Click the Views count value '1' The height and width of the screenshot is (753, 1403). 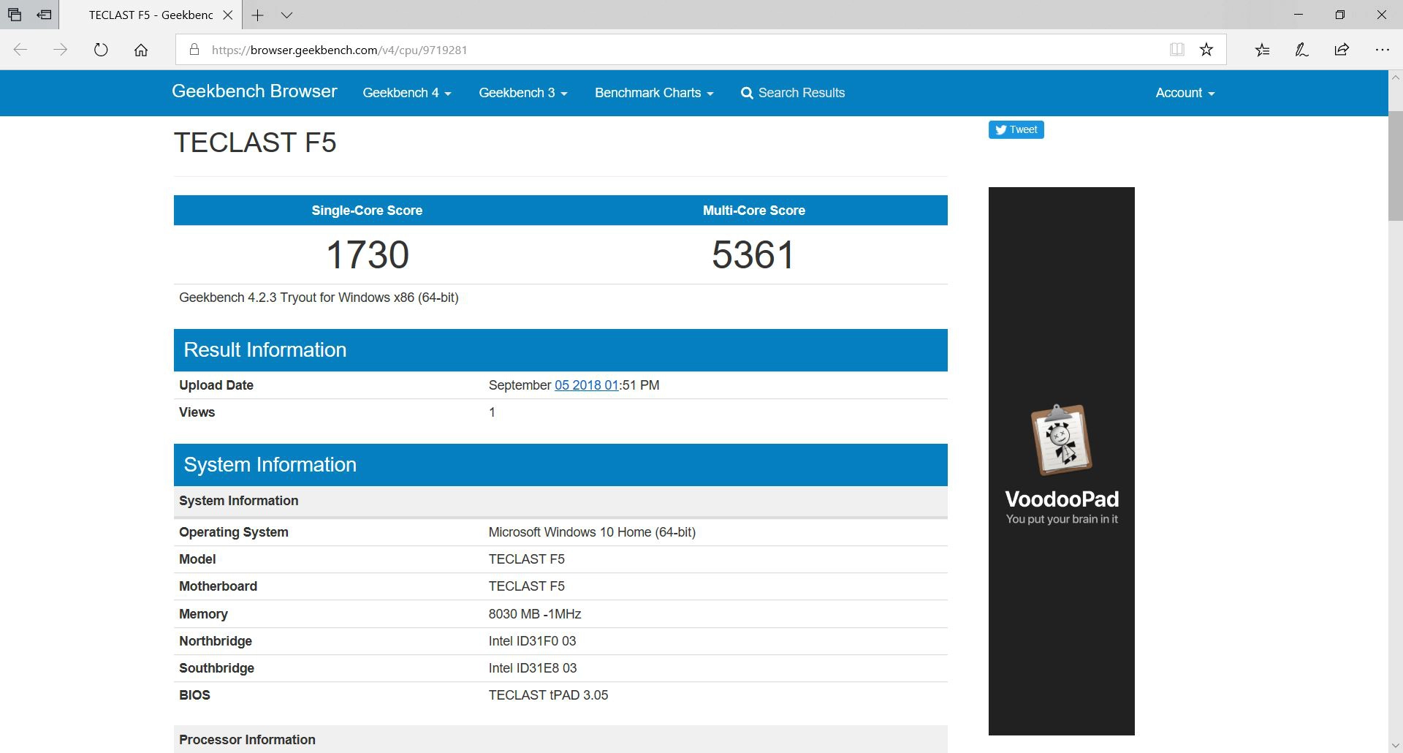point(492,412)
